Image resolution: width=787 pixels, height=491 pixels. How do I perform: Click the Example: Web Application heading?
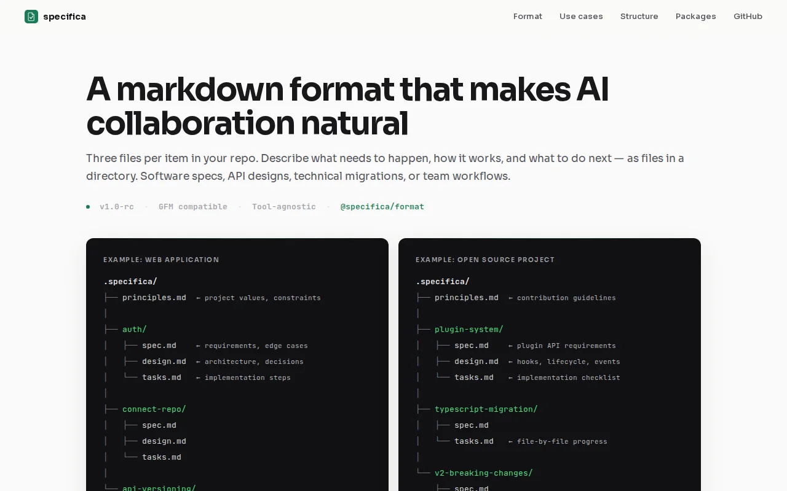tap(161, 260)
